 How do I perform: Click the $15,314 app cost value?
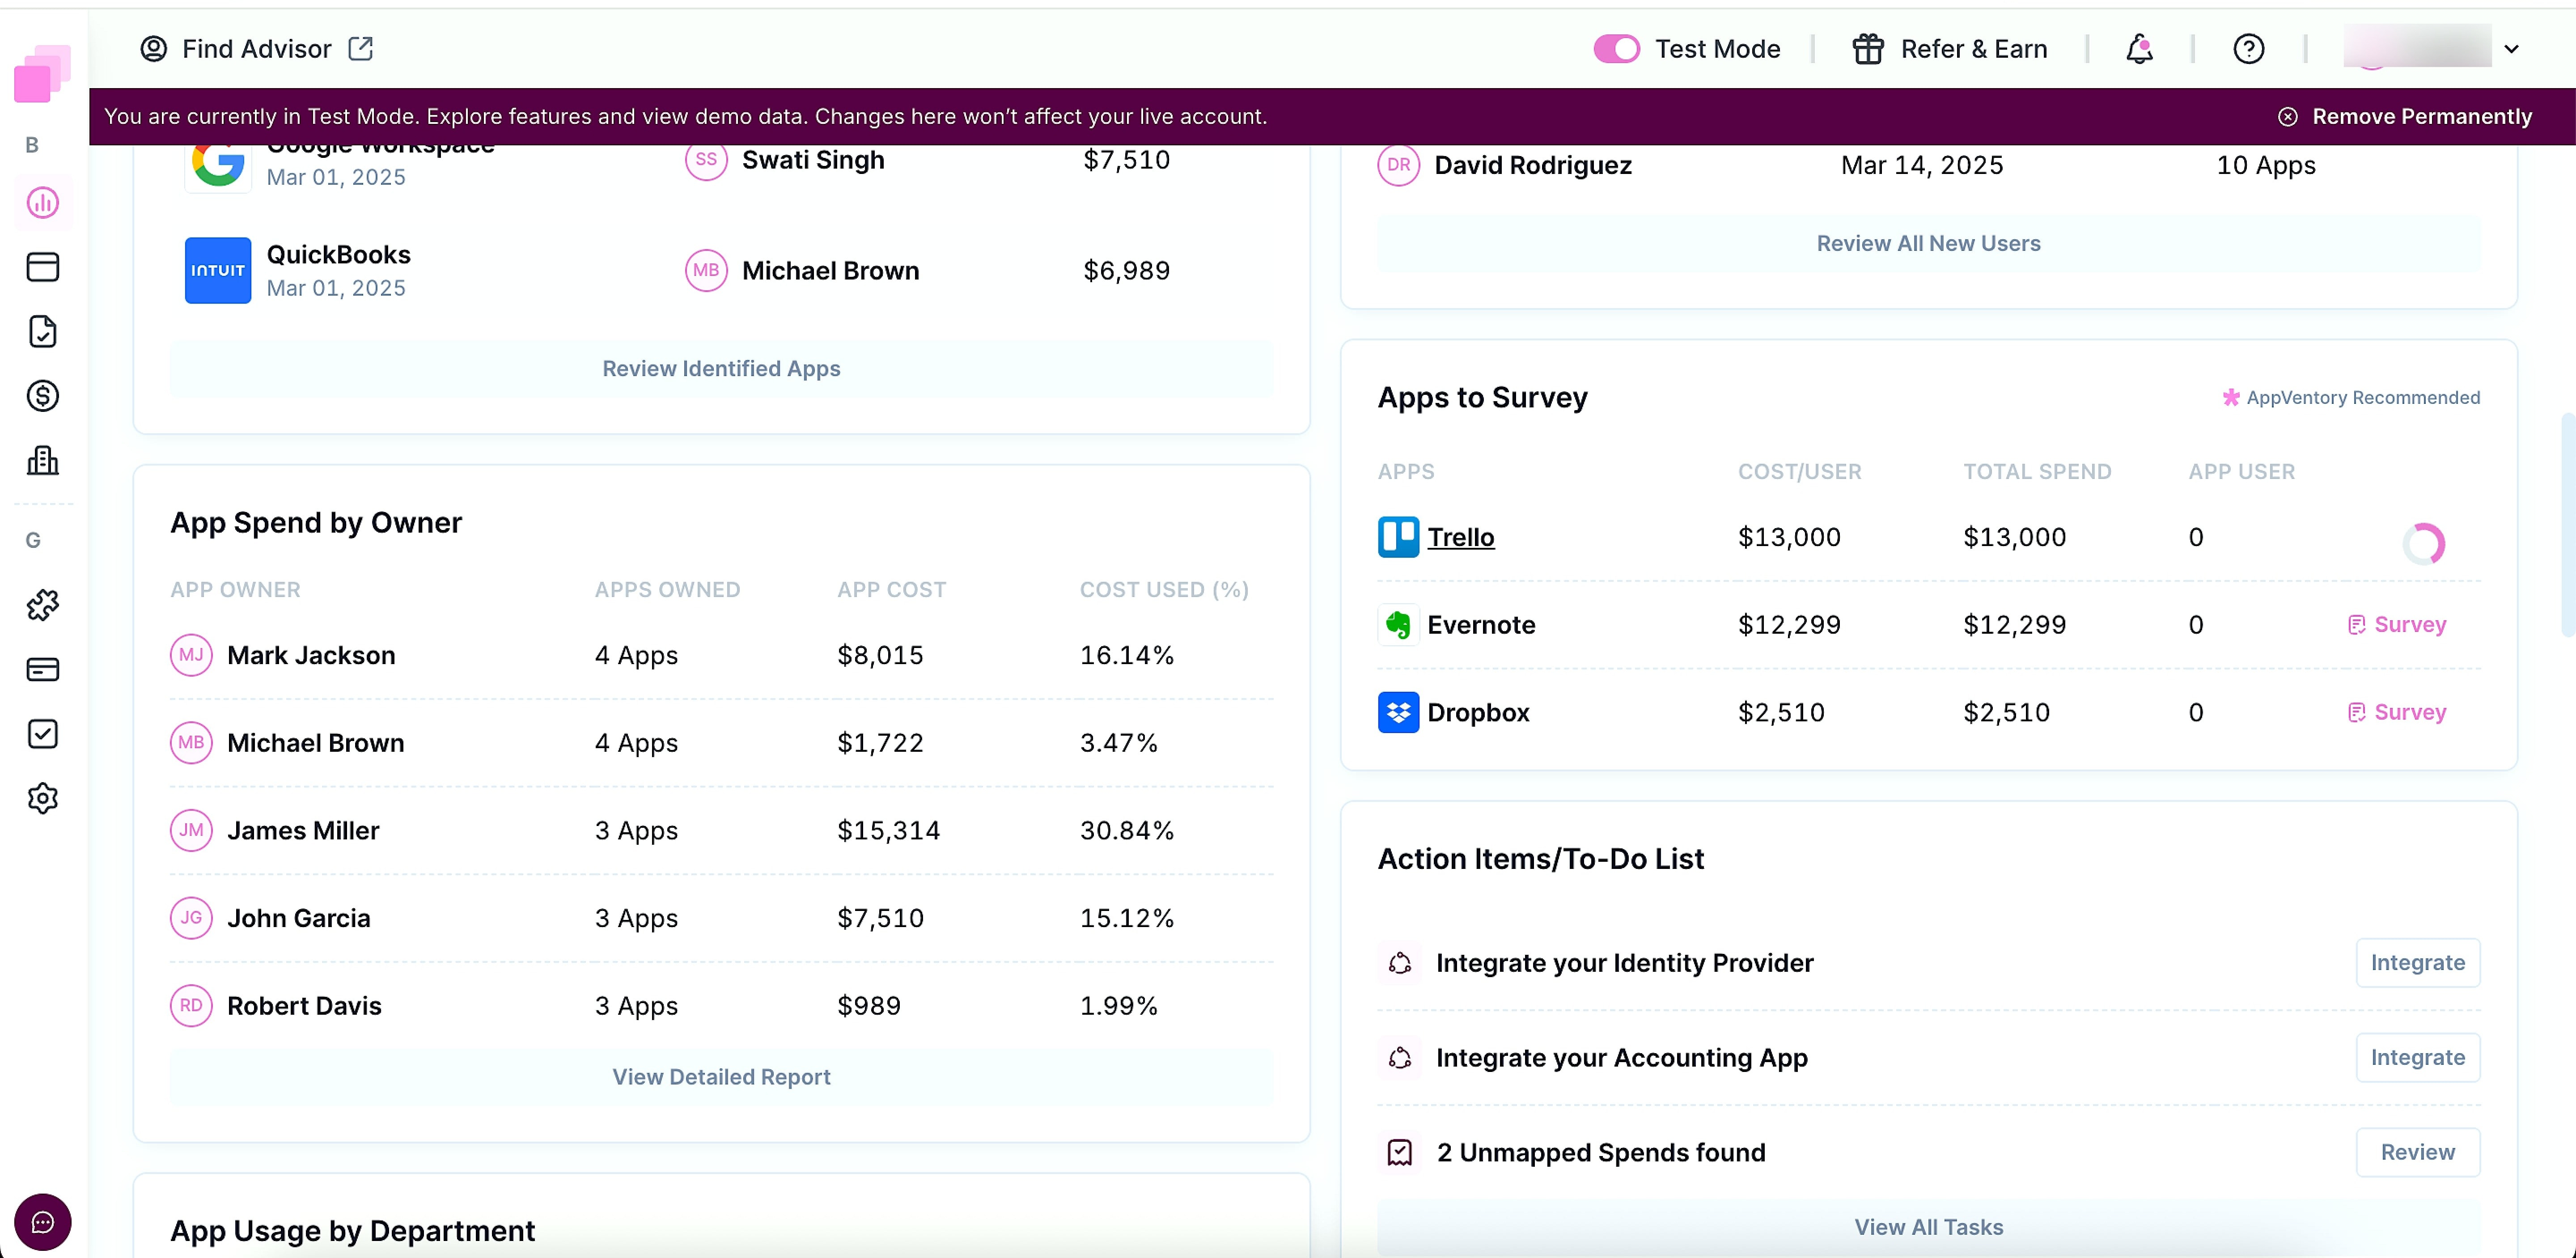tap(888, 831)
